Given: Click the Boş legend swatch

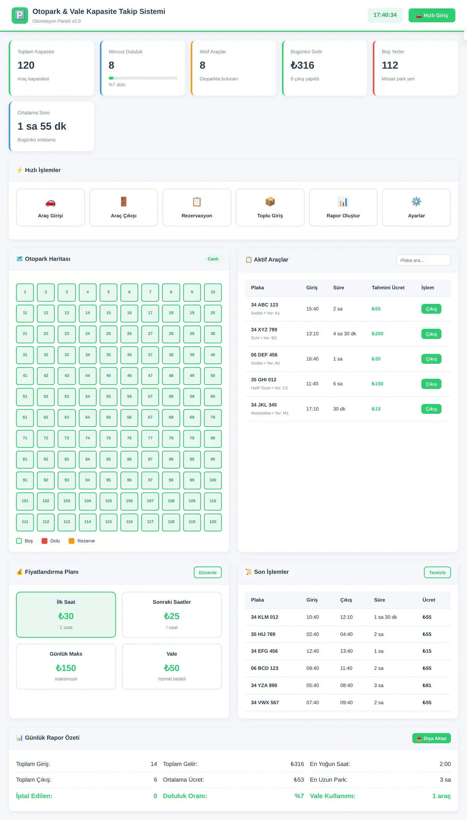Looking at the screenshot, I should tap(19, 541).
